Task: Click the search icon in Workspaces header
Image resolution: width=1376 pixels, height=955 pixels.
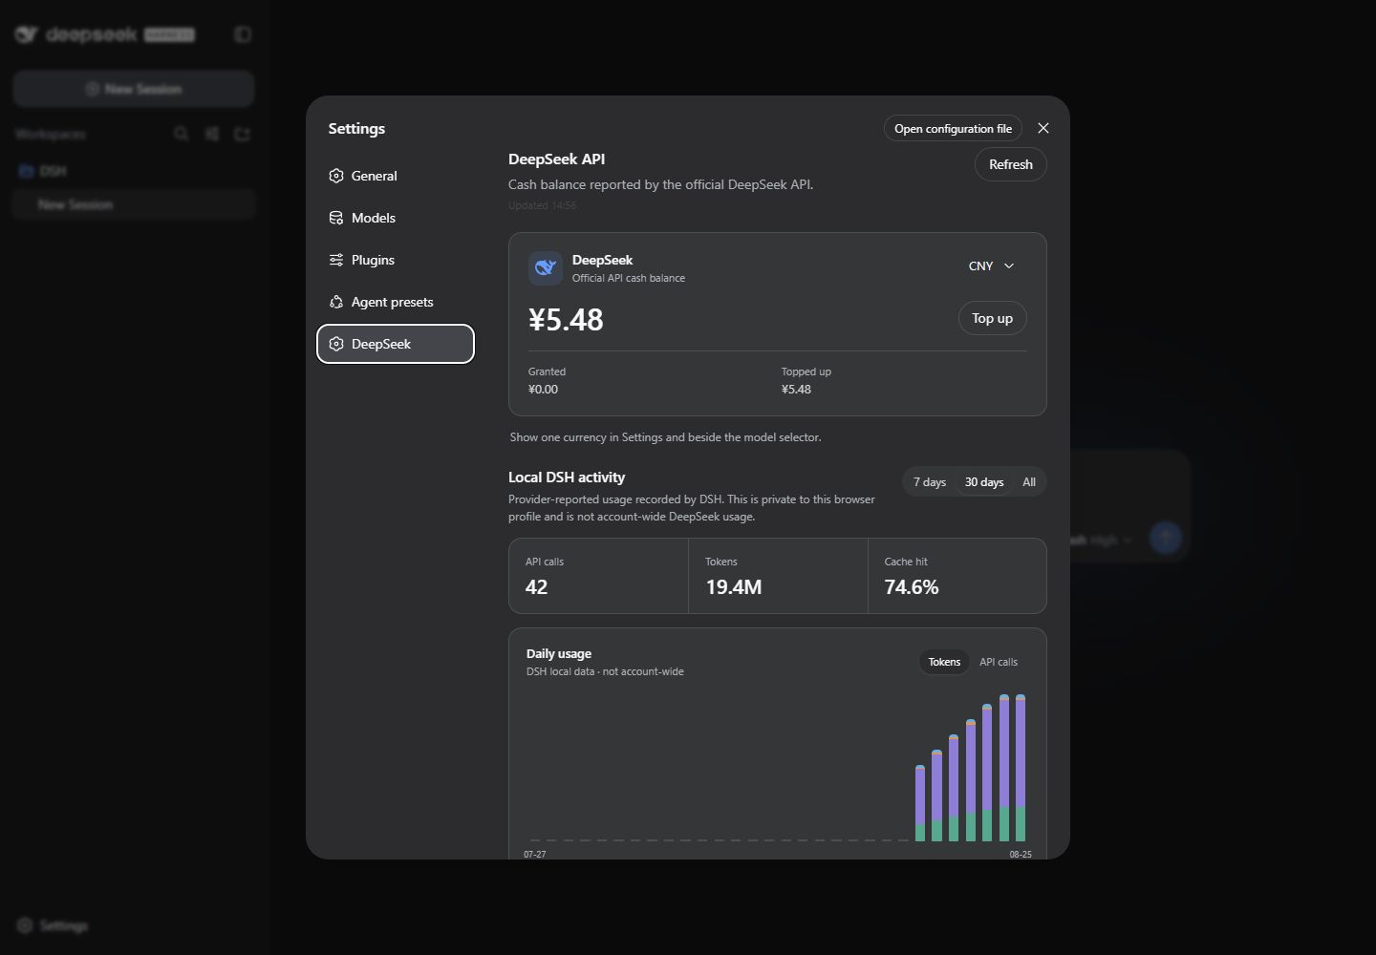Action: 181,134
